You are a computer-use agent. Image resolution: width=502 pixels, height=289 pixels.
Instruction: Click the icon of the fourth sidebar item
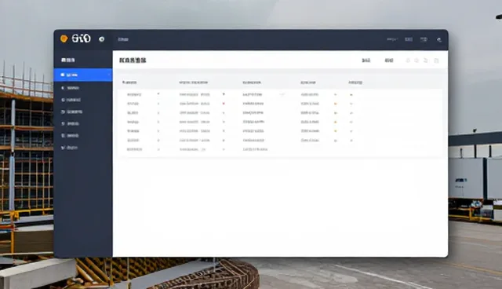63,112
